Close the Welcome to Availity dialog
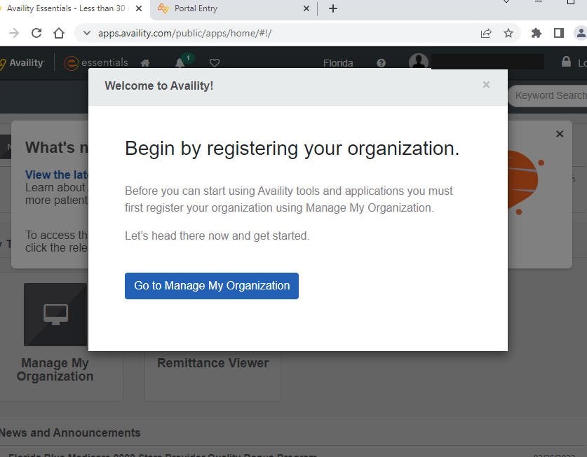587x457 pixels. 486,85
